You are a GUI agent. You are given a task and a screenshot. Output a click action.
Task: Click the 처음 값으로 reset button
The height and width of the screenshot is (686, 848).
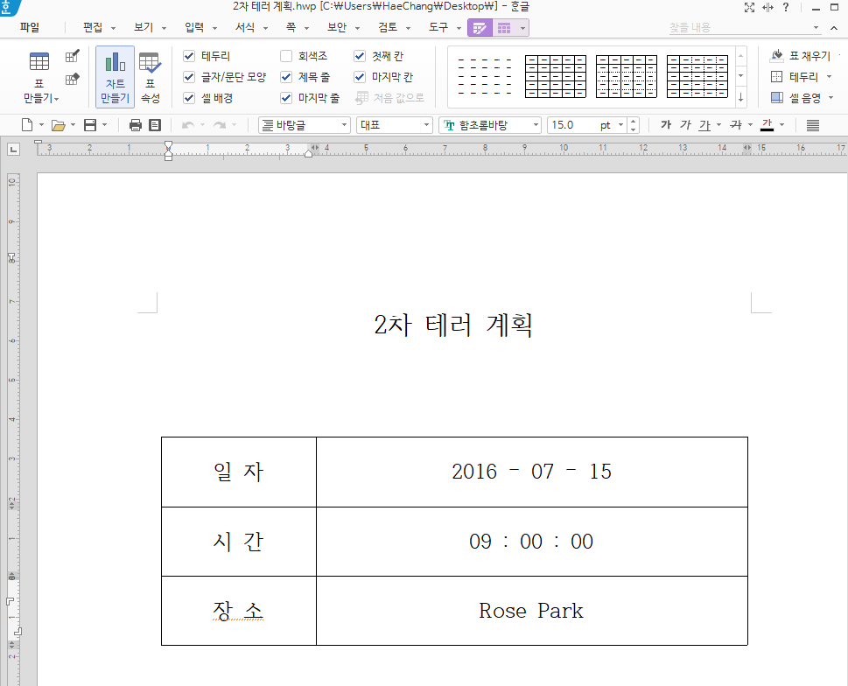tap(389, 98)
